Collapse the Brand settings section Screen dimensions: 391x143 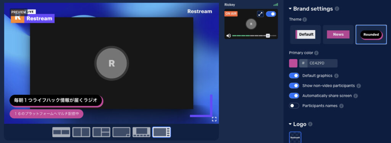290,9
